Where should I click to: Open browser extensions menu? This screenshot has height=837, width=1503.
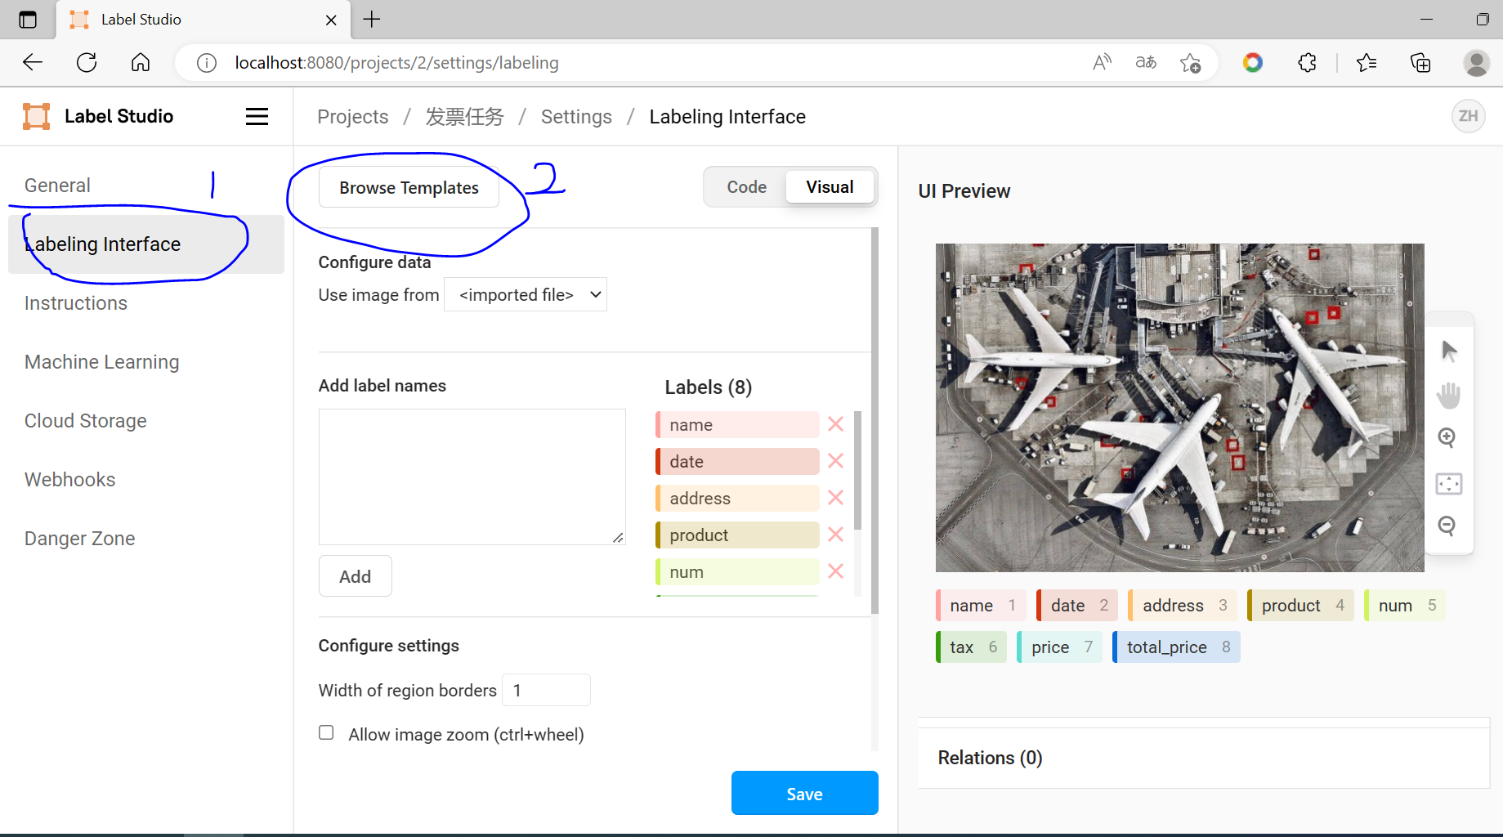pyautogui.click(x=1307, y=62)
